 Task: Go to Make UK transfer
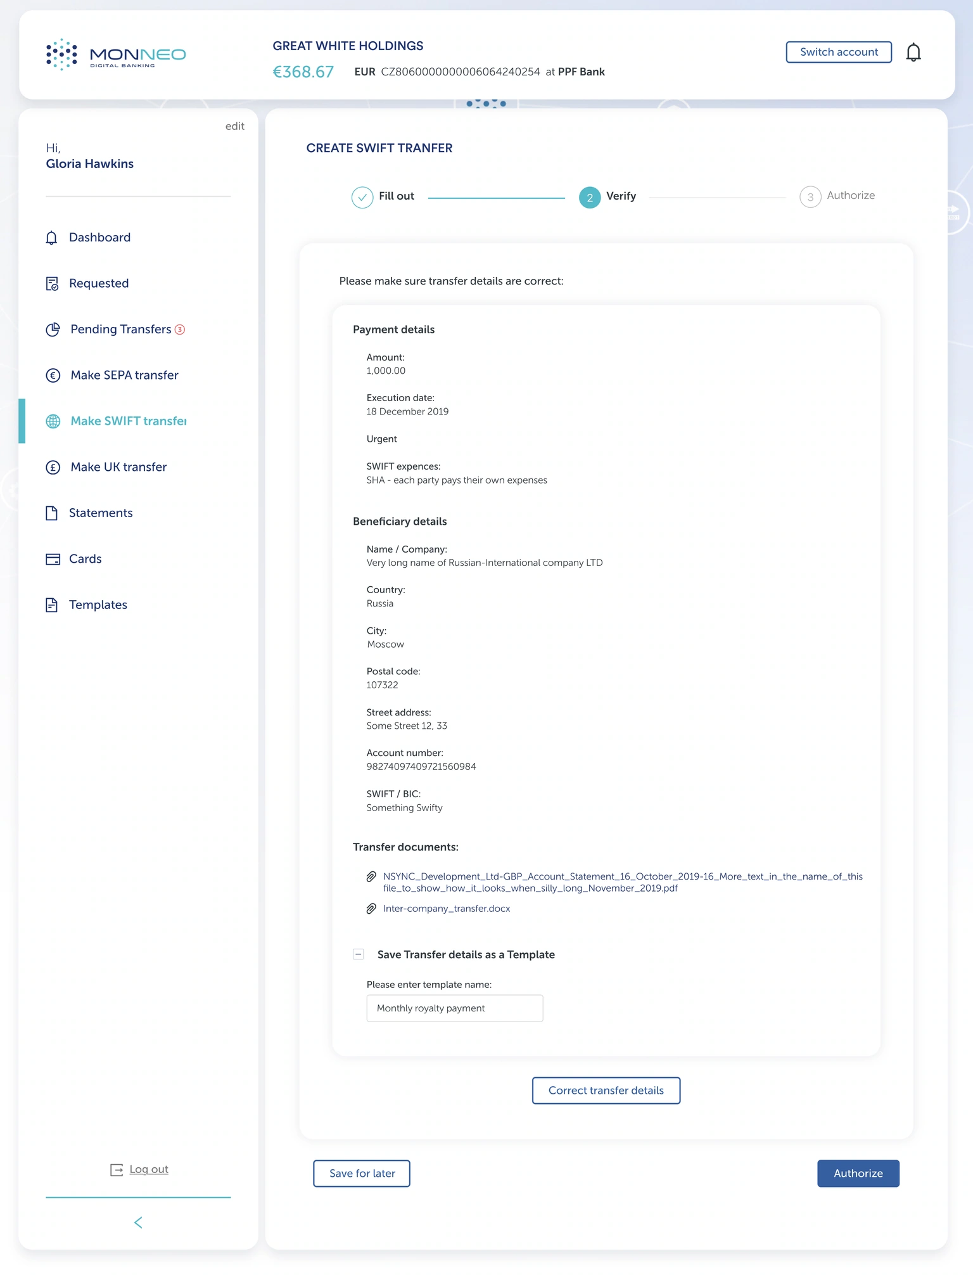tap(119, 467)
